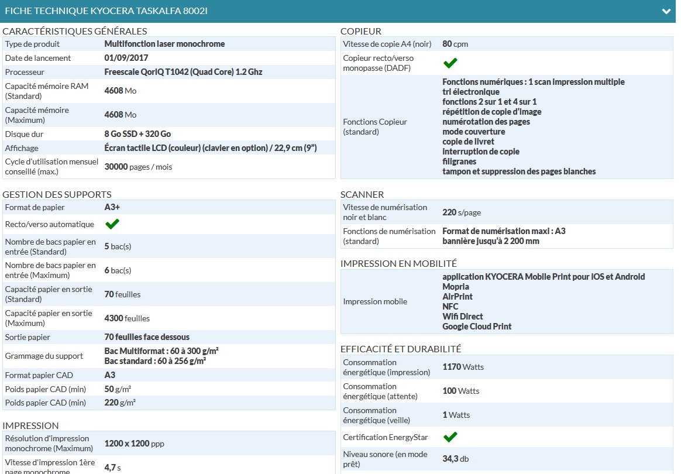Click the interruption de copie line
Image resolution: width=681 pixels, height=474 pixels.
481,152
